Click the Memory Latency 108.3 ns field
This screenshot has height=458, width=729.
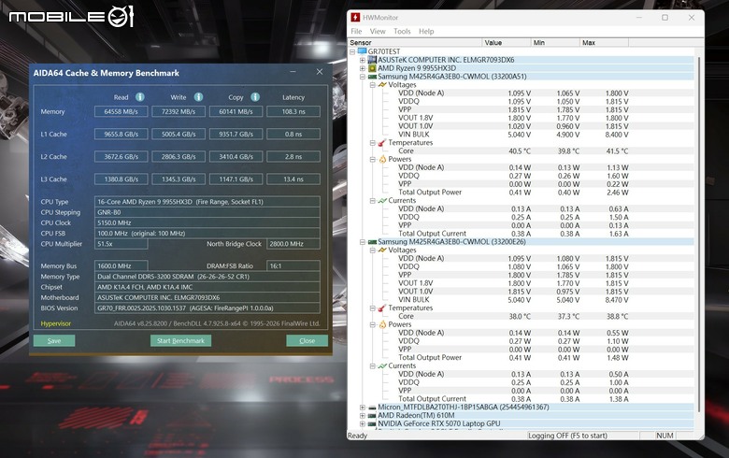293,111
